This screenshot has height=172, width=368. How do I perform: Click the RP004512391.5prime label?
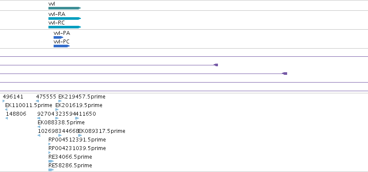coord(77,140)
